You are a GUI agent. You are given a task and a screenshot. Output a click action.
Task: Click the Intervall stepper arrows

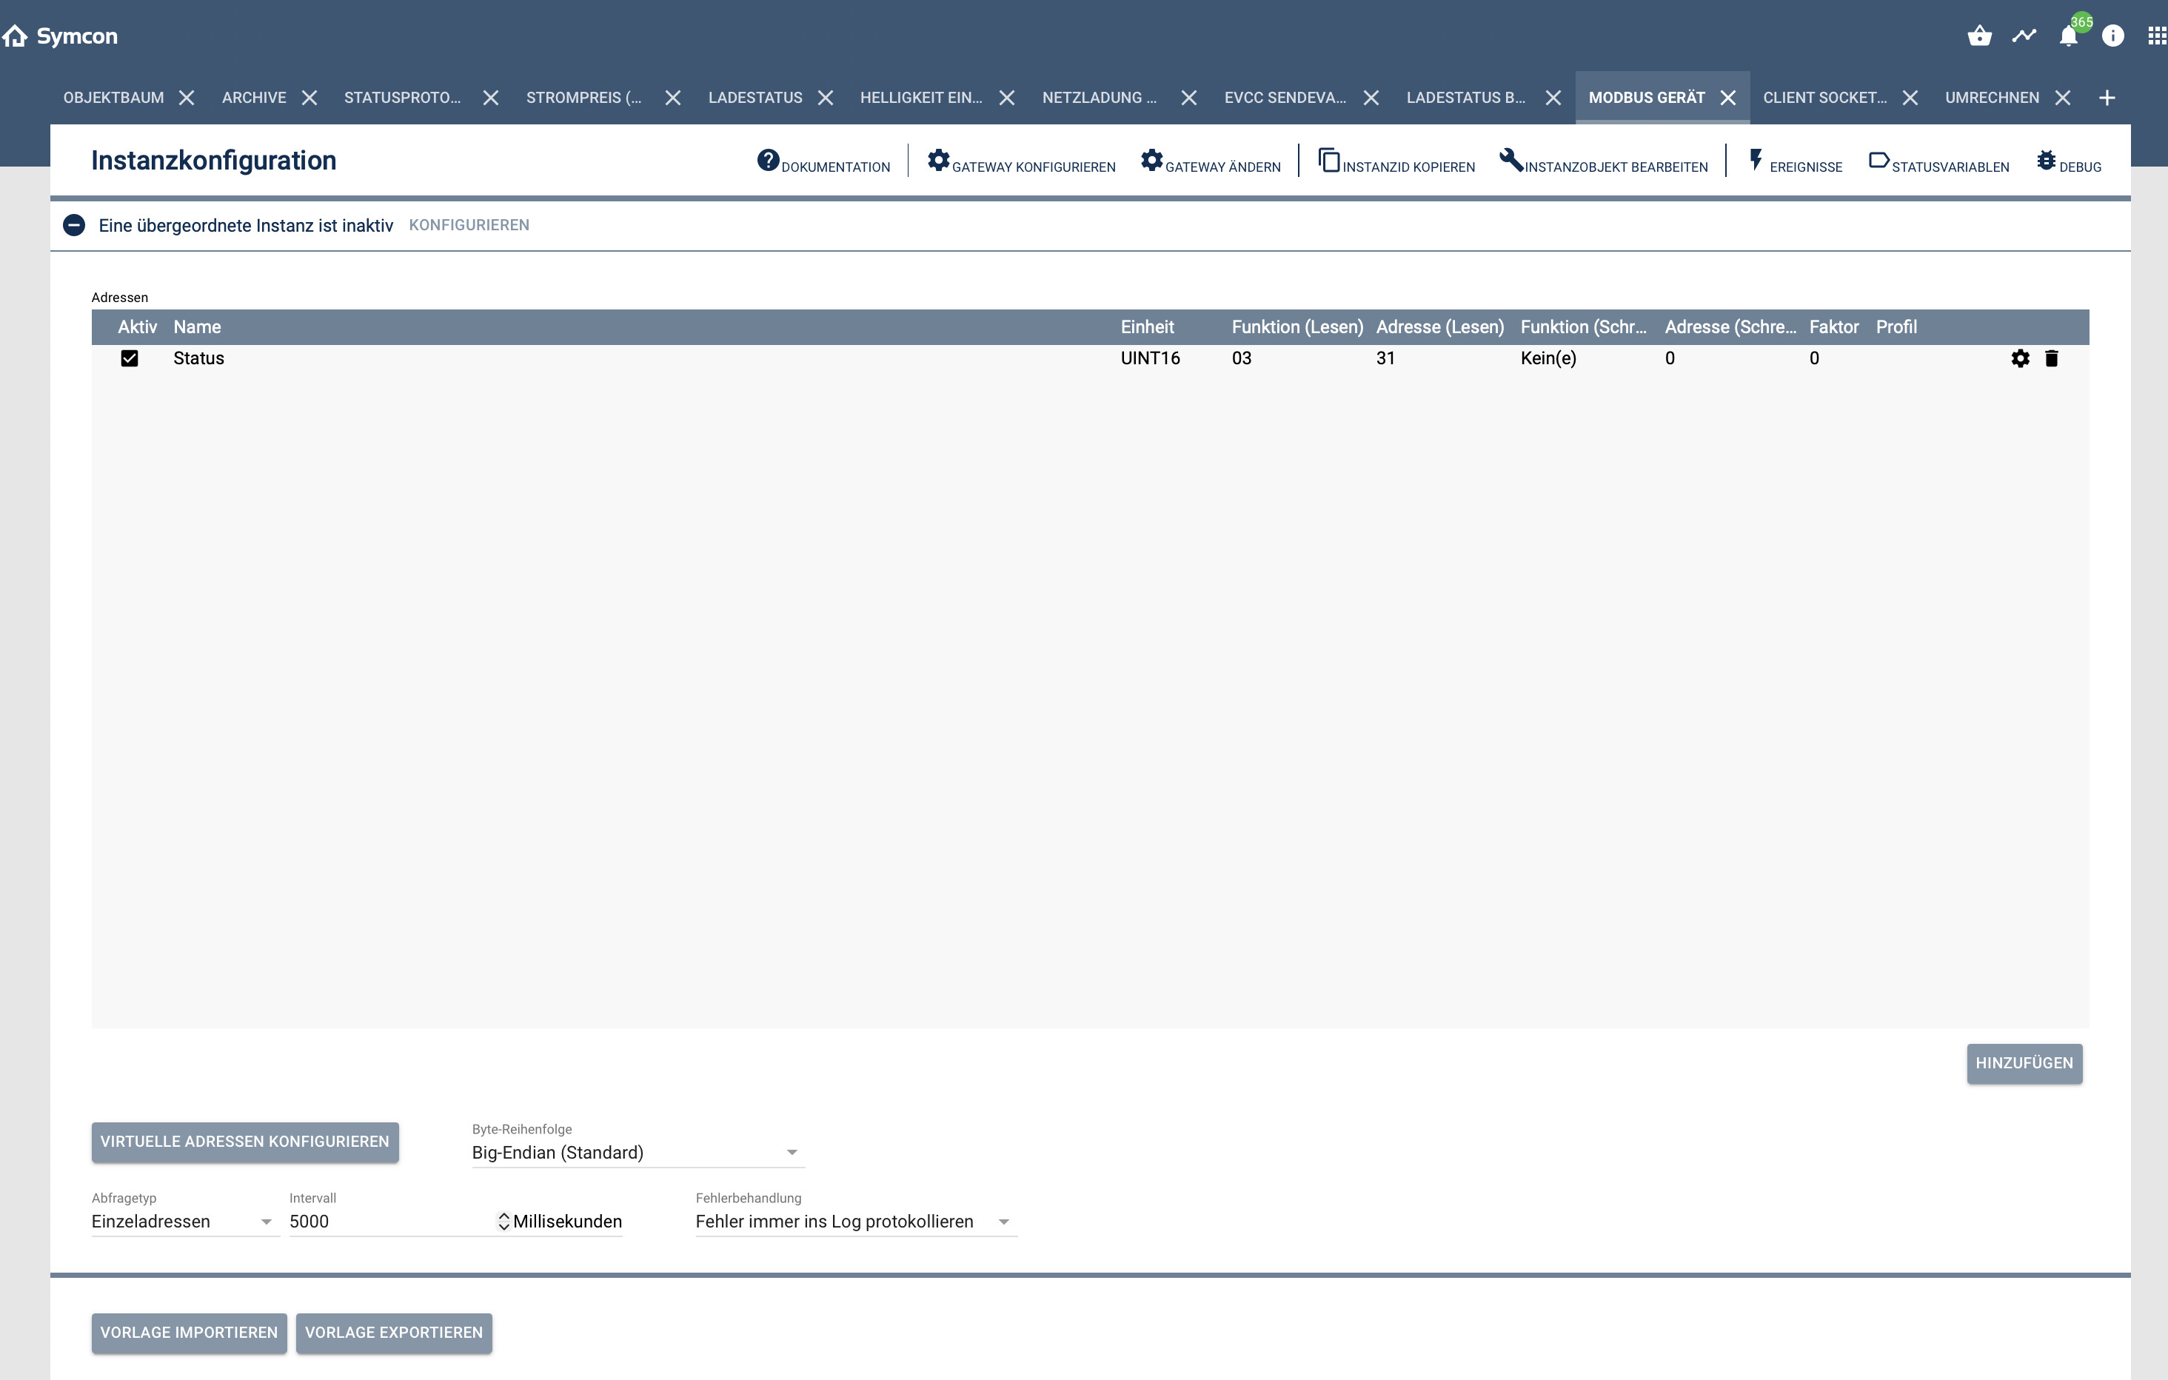[x=503, y=1222]
